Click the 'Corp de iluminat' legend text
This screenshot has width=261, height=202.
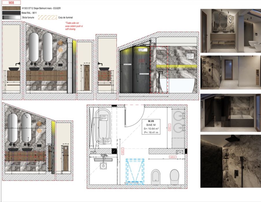coord(66,18)
